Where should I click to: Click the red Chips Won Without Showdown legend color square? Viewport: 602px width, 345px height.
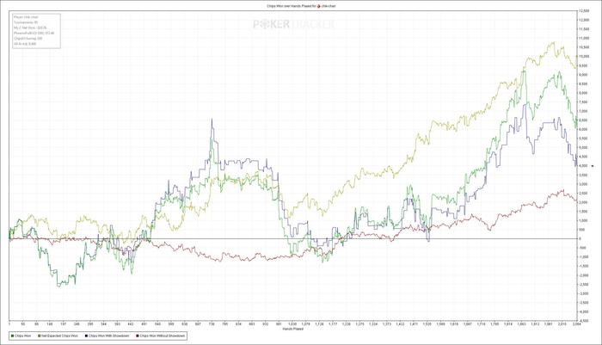click(x=138, y=336)
